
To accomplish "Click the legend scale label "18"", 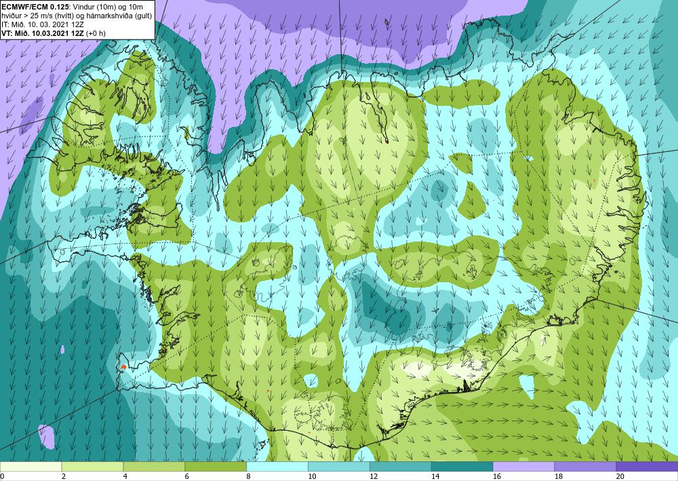I will 558,476.
